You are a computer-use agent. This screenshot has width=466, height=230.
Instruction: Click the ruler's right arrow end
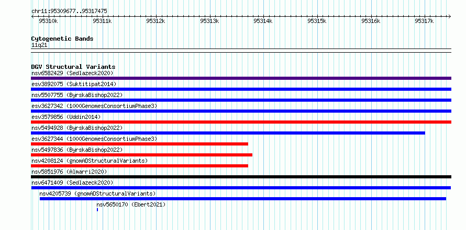(450, 16)
